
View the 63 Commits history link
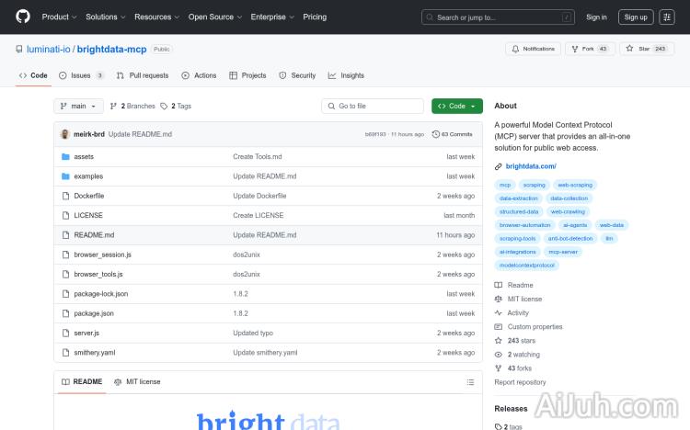click(453, 134)
